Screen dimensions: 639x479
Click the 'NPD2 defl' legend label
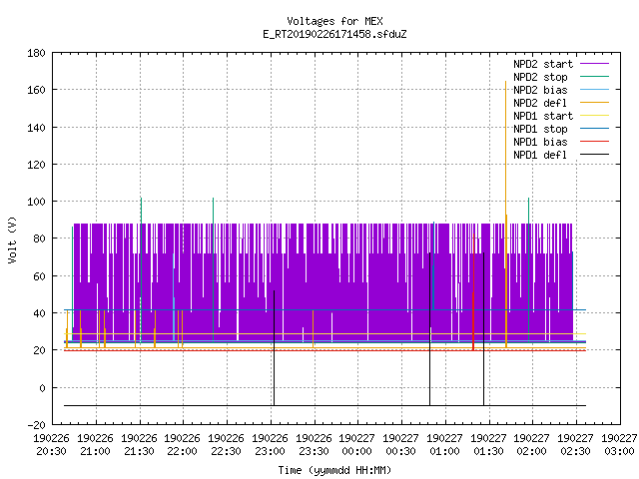pos(540,103)
